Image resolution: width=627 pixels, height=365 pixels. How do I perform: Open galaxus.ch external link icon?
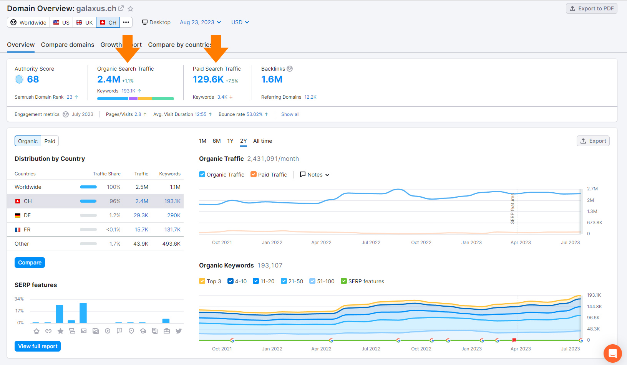tap(121, 8)
